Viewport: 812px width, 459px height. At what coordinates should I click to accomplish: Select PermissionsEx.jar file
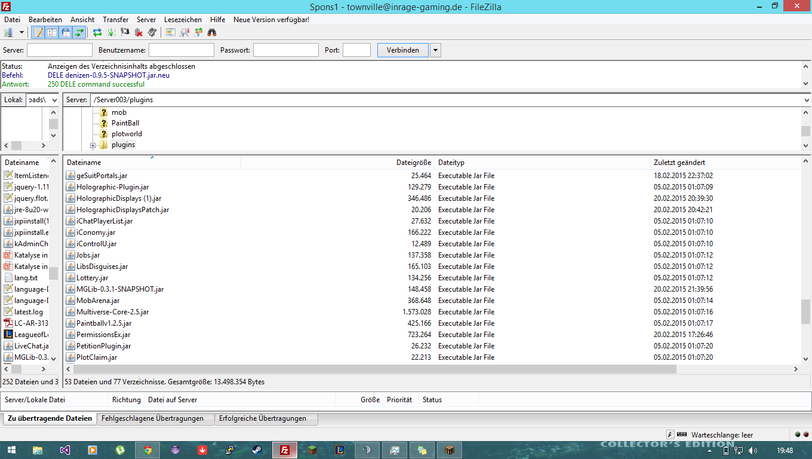pyautogui.click(x=103, y=335)
